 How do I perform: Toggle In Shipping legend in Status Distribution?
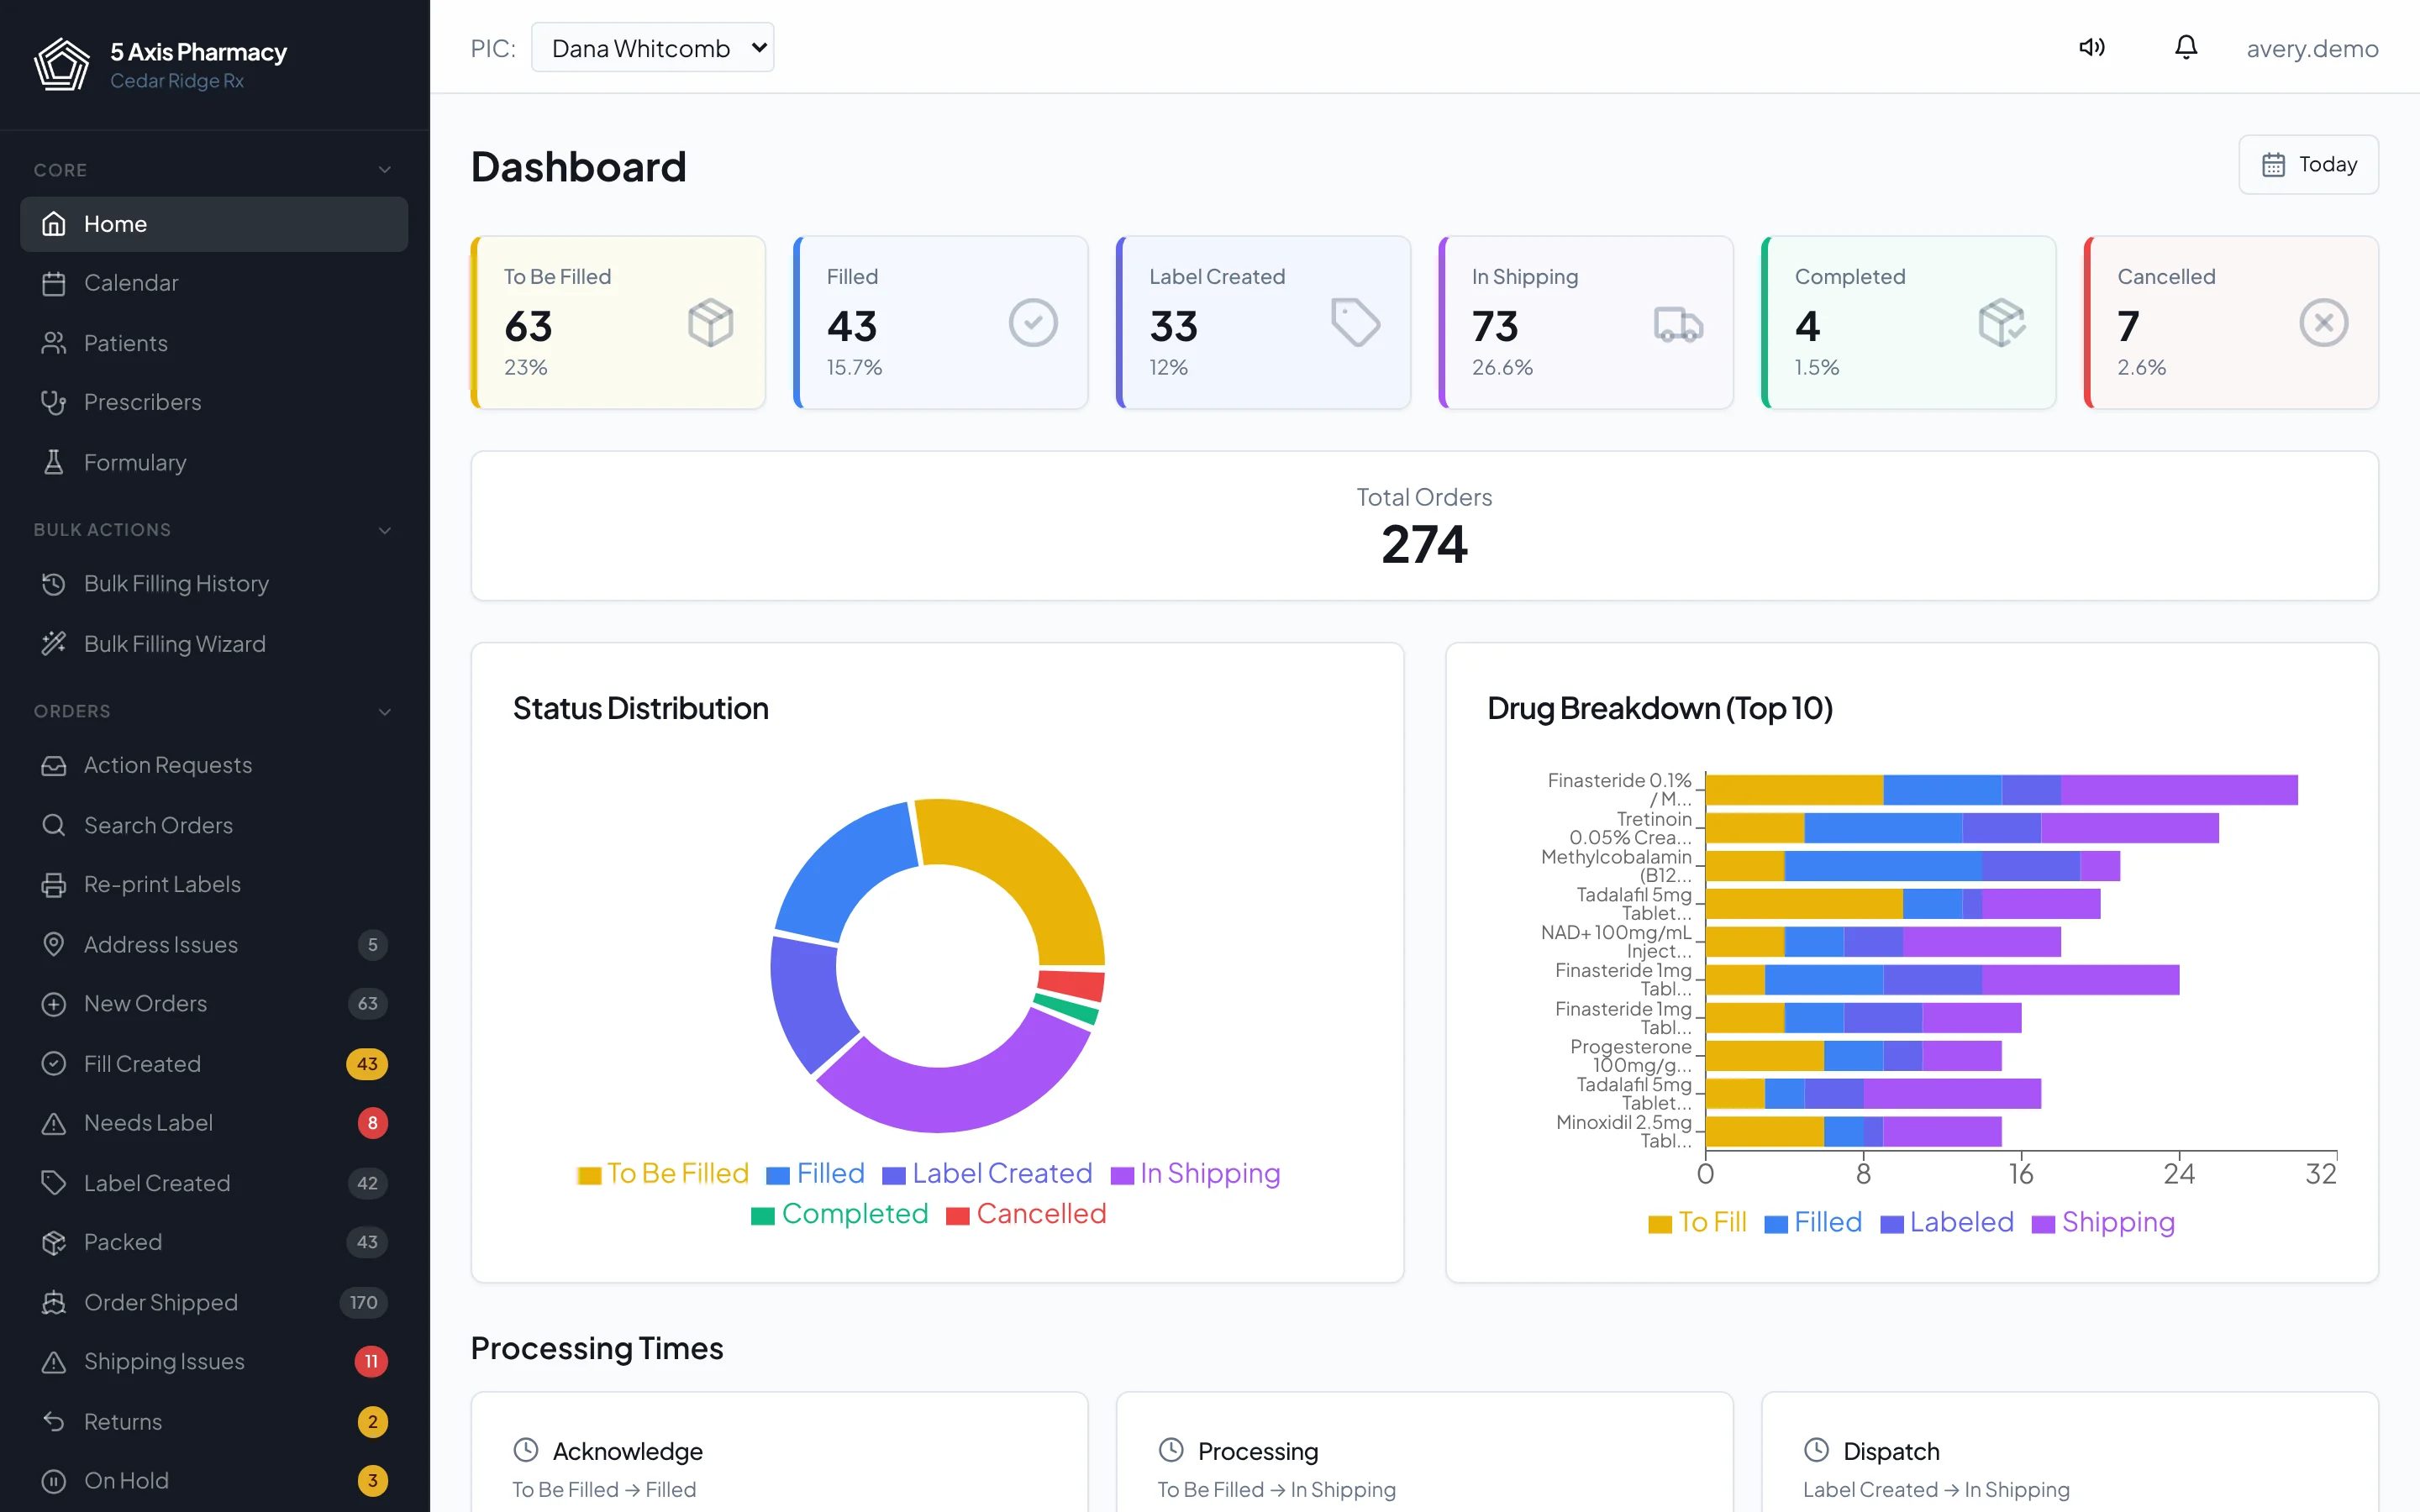[1195, 1173]
